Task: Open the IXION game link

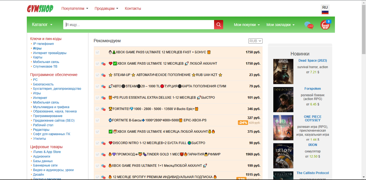Action: tap(313, 145)
